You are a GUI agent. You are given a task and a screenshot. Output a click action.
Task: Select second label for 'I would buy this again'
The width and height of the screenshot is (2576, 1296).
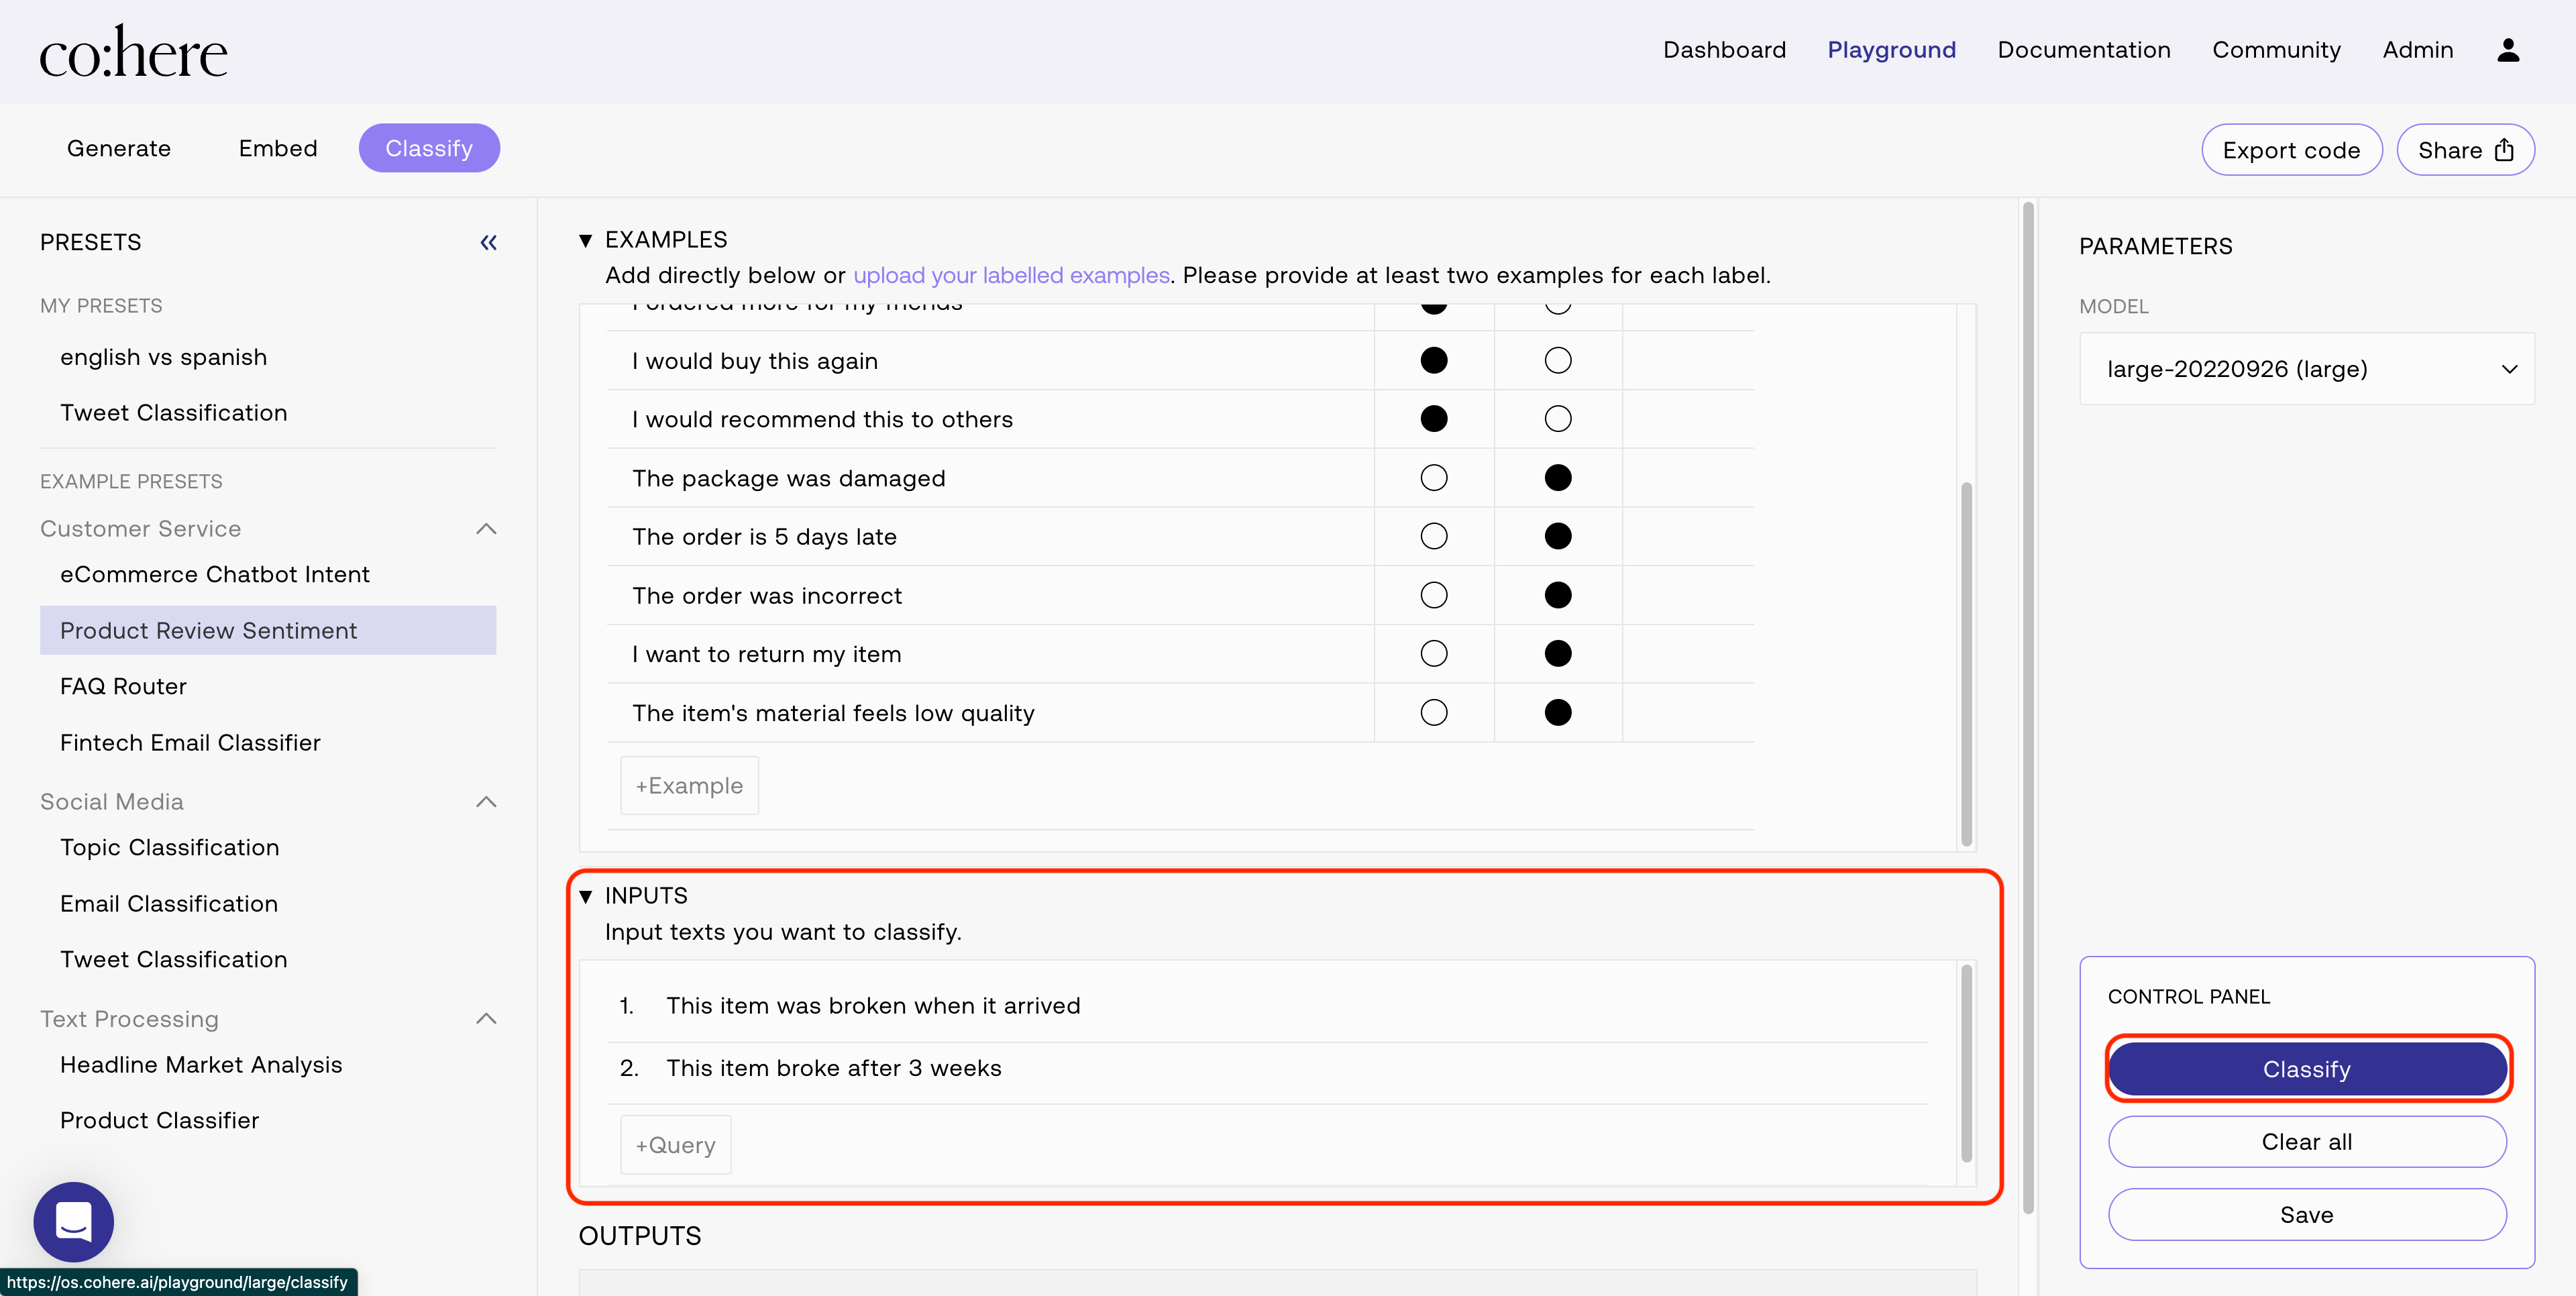click(x=1557, y=361)
